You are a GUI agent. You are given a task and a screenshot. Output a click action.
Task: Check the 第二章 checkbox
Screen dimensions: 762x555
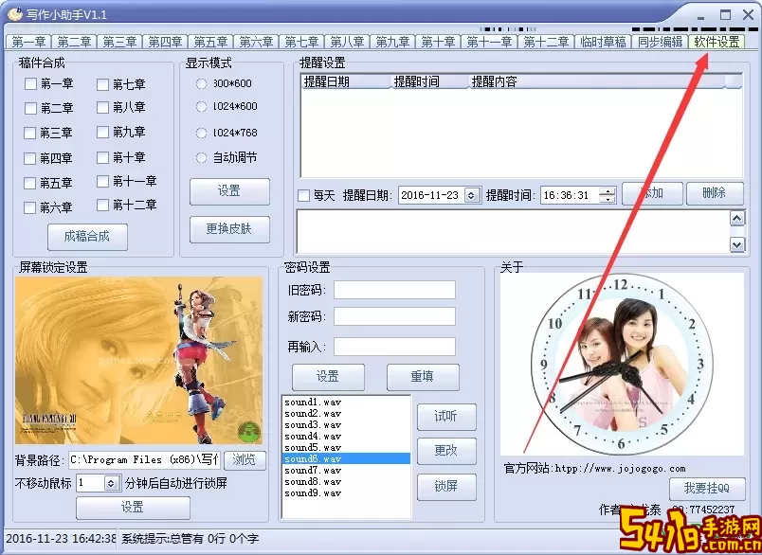click(30, 108)
